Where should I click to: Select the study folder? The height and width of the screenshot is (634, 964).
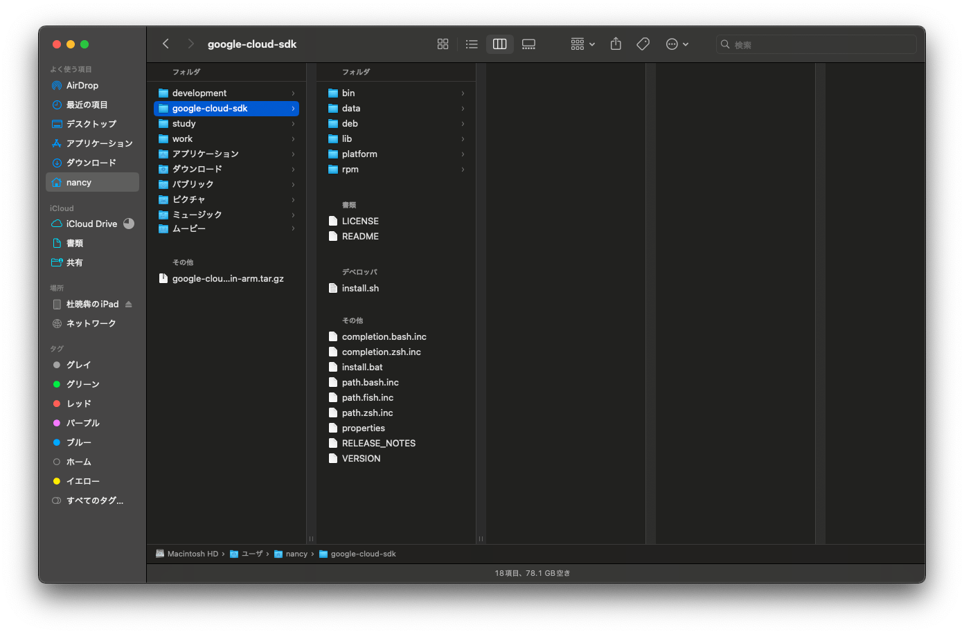pos(226,124)
